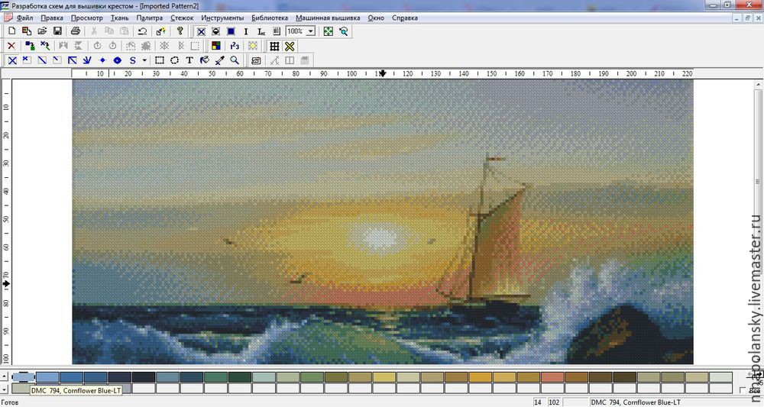Pick the darkest navy palette swatch
This screenshot has height=407, width=764.
click(144, 377)
